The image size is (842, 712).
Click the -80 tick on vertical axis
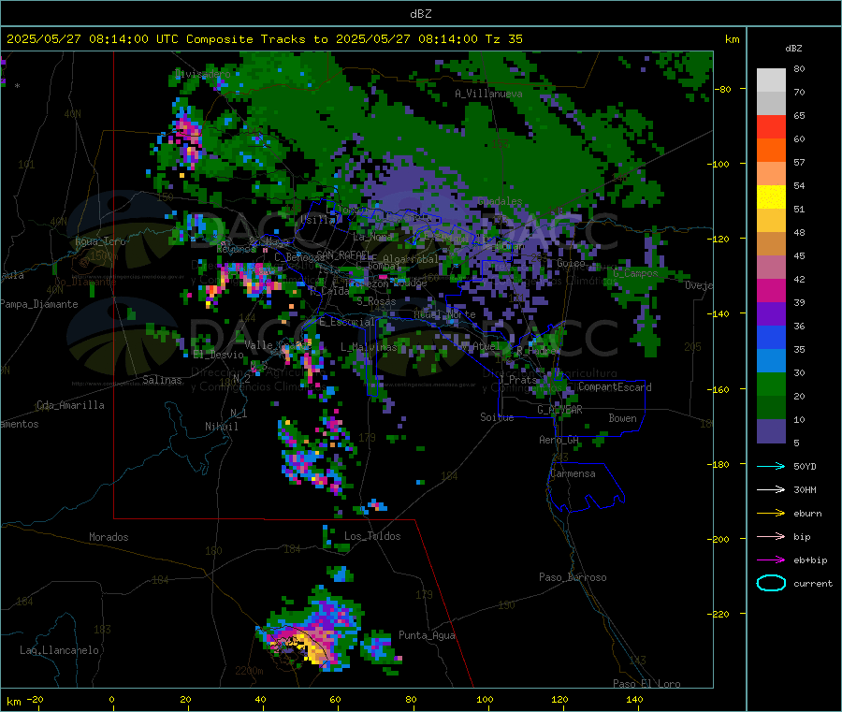722,89
